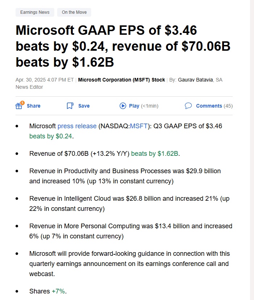Click the green 'beats by $1.62B' link
The height and width of the screenshot is (300, 254).
(154, 154)
